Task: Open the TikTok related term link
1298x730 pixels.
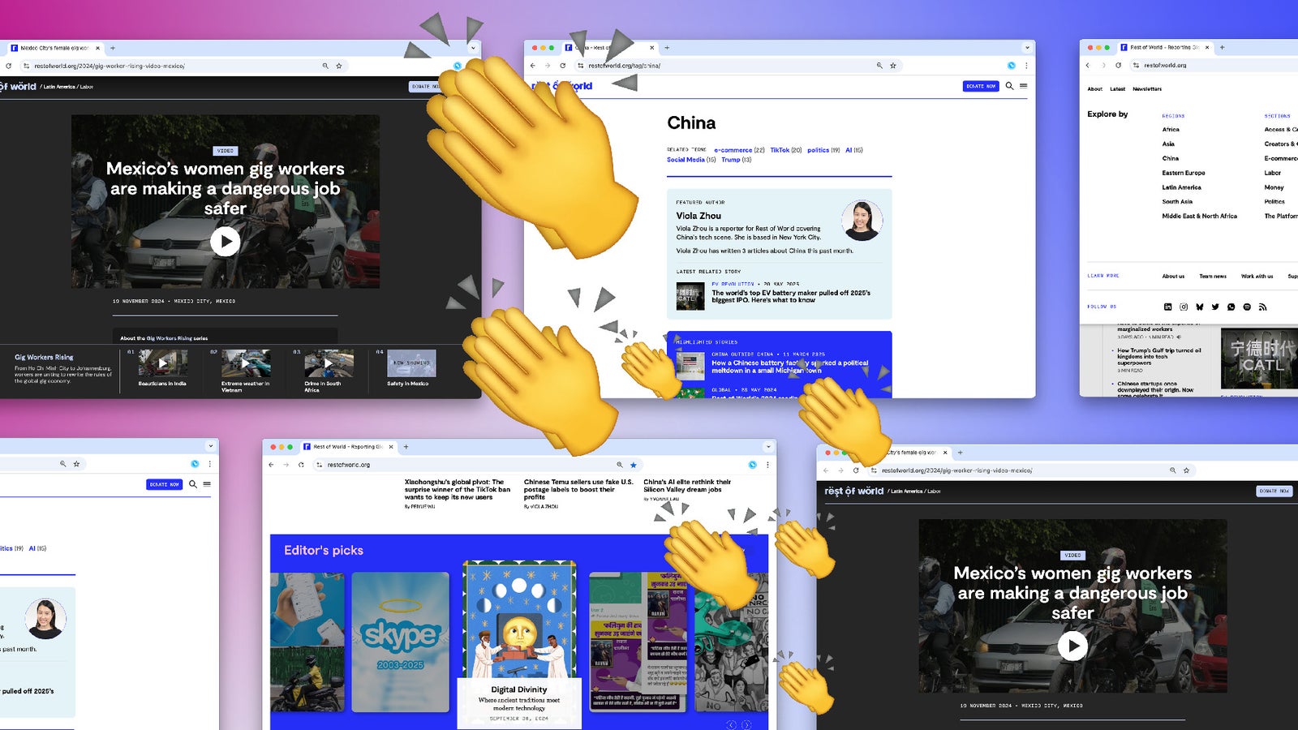Action: 780,150
